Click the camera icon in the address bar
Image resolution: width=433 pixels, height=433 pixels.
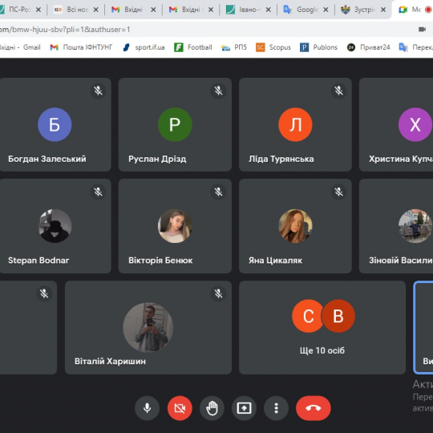422,30
